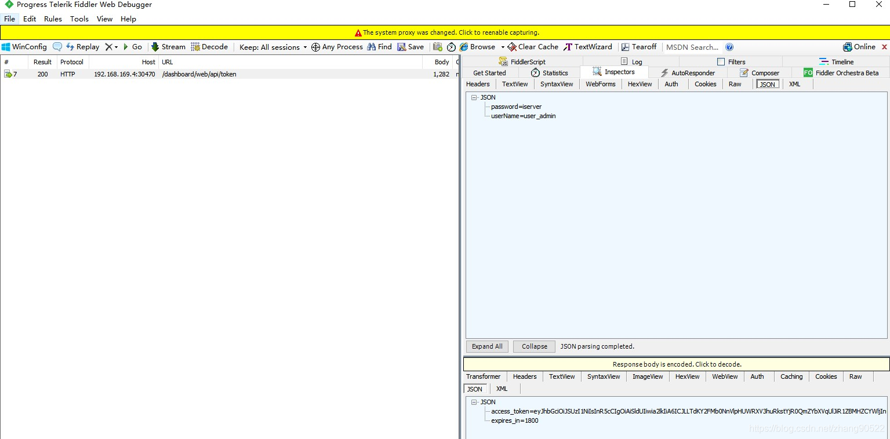Click the Go resume button

pyautogui.click(x=133, y=47)
